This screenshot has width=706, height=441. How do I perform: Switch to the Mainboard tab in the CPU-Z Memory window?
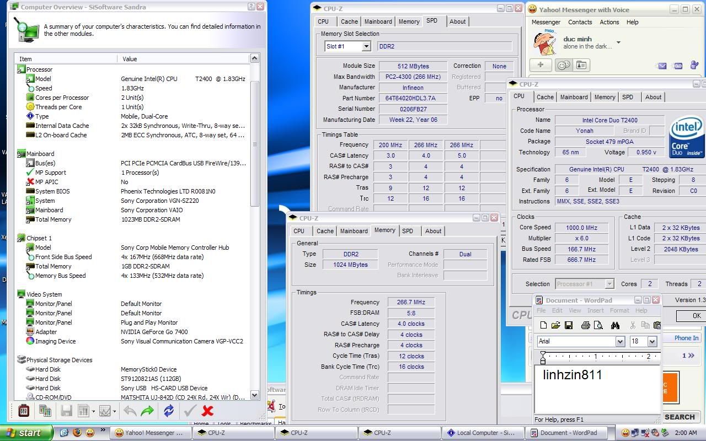354,231
